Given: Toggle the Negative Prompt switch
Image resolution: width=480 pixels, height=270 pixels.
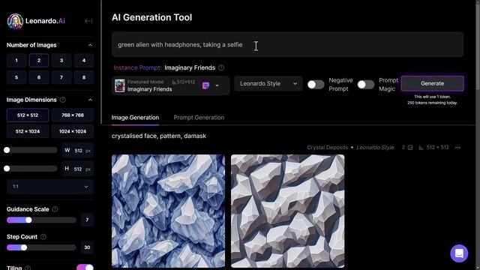Looking at the screenshot, I should 316,85.
